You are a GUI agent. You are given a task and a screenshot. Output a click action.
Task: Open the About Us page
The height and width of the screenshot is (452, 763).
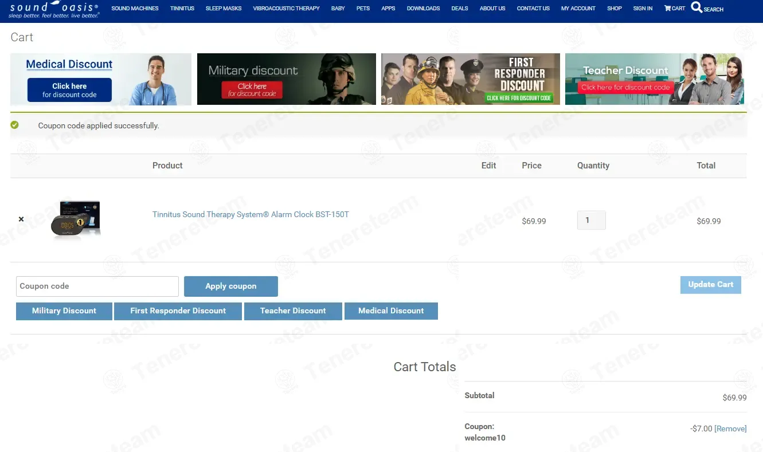(x=492, y=9)
